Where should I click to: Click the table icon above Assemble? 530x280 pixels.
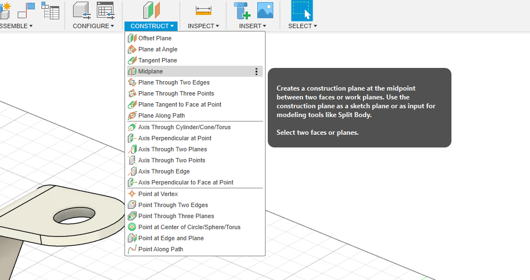coord(50,10)
